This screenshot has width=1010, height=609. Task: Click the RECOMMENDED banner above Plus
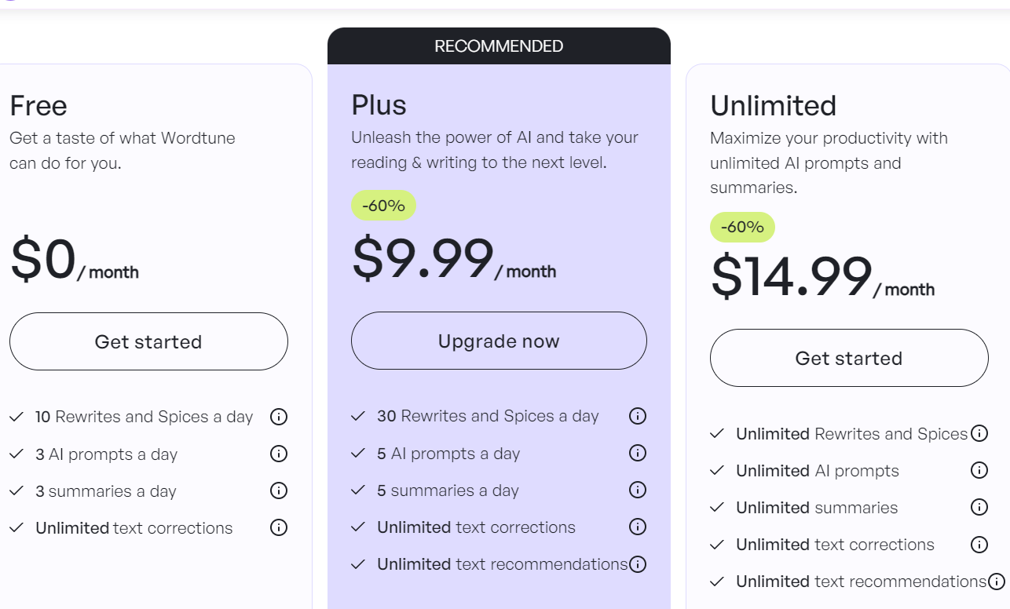point(499,46)
